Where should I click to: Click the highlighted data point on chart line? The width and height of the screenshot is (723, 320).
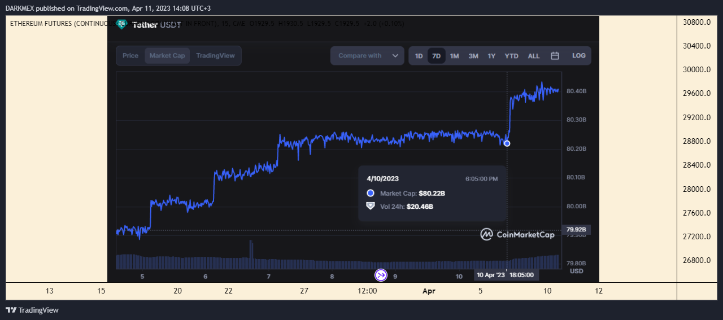tap(507, 143)
